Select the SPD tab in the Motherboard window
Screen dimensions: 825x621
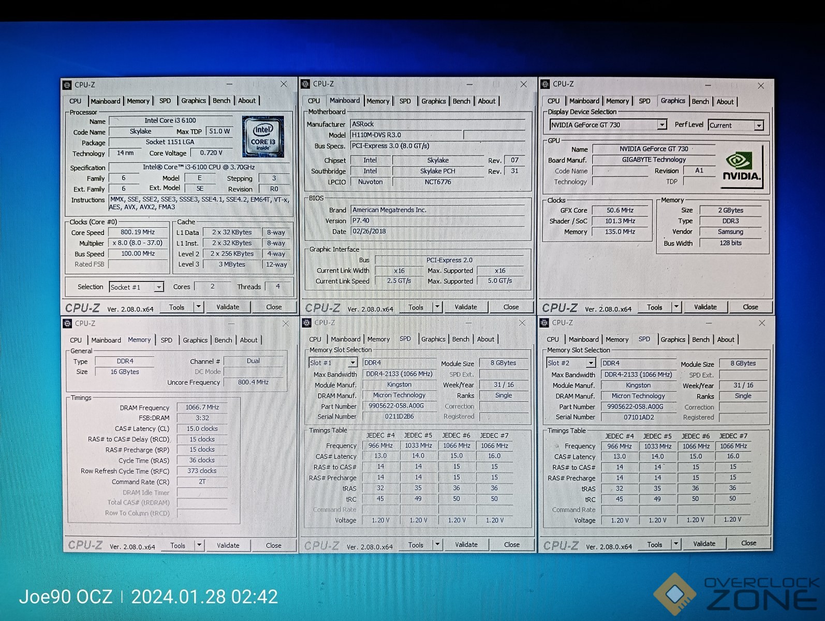coord(405,101)
